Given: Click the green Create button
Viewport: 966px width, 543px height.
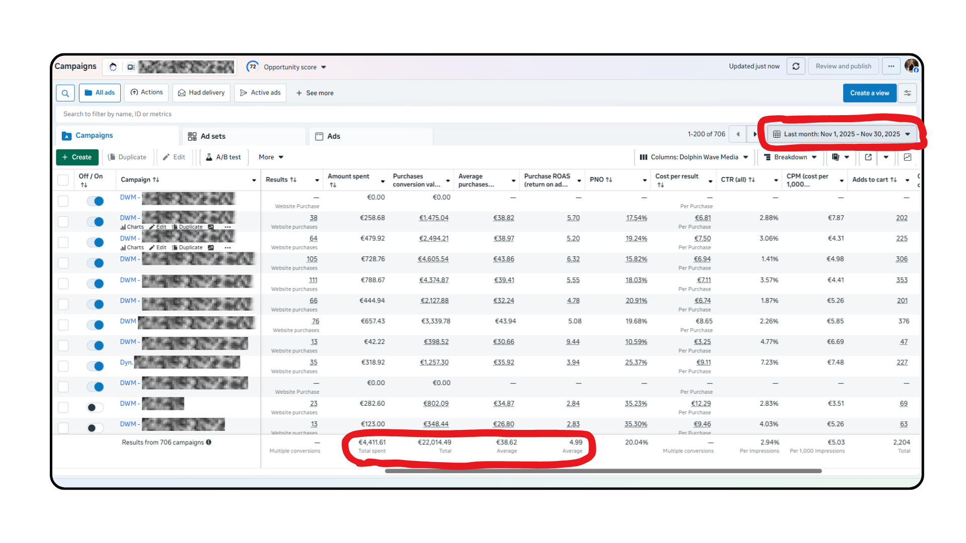Looking at the screenshot, I should [x=76, y=157].
